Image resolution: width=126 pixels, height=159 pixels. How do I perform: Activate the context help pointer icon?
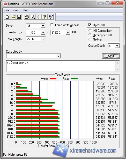pos(51,17)
